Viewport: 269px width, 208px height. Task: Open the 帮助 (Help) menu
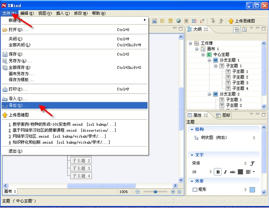click(x=99, y=13)
